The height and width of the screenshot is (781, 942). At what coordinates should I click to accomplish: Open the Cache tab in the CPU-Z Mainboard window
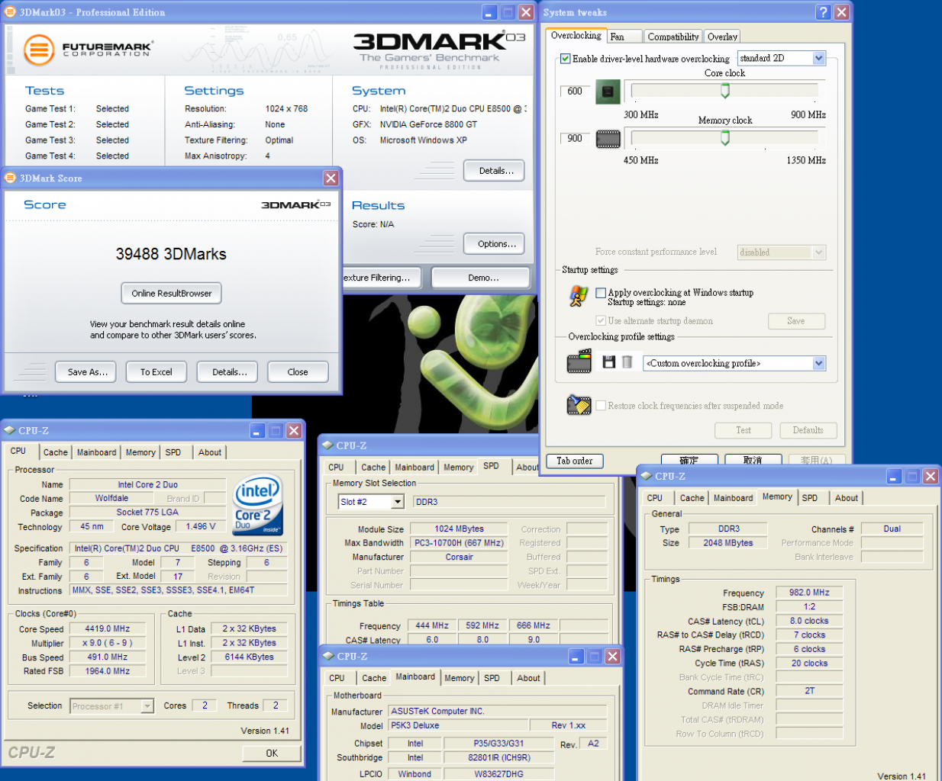[374, 678]
